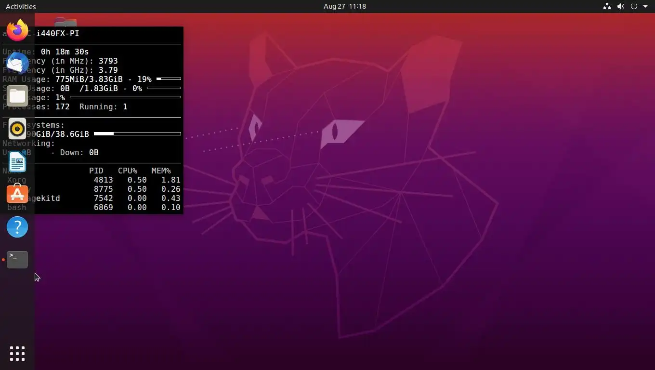
Task: Click the MEM% value 0.43
Action: (x=171, y=198)
